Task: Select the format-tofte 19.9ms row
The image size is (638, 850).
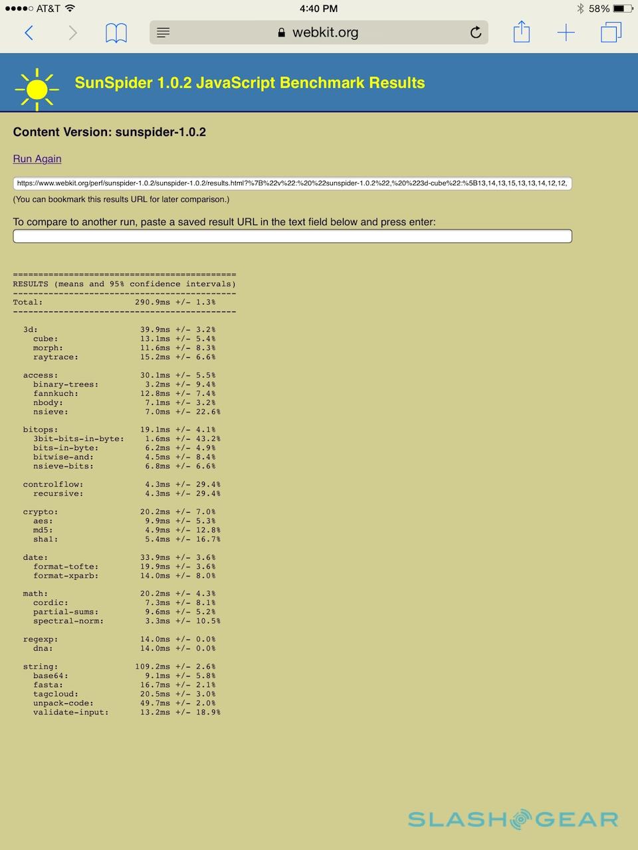Action: (x=124, y=567)
